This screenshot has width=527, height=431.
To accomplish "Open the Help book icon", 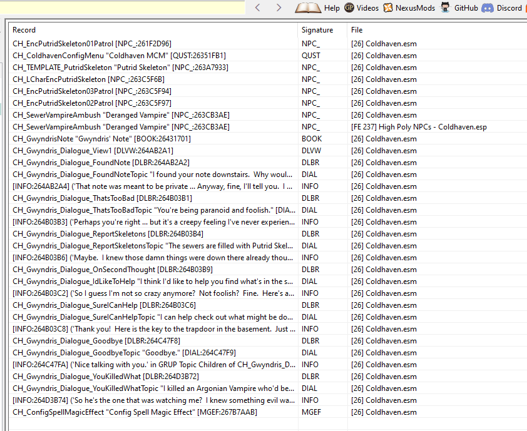I will pyautogui.click(x=308, y=8).
